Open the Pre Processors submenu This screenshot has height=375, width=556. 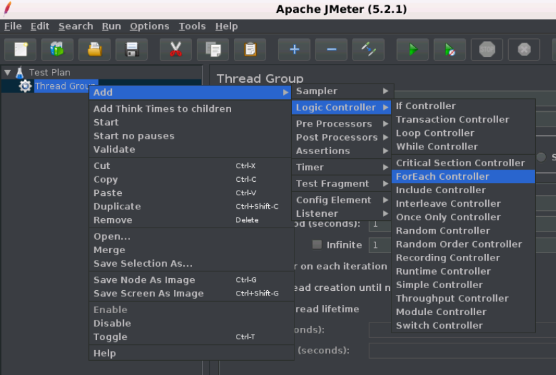pyautogui.click(x=342, y=124)
